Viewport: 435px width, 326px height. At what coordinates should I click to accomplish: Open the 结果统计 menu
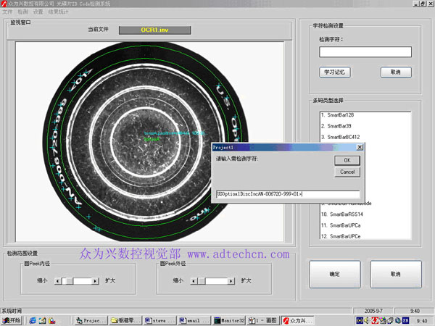[x=59, y=12]
